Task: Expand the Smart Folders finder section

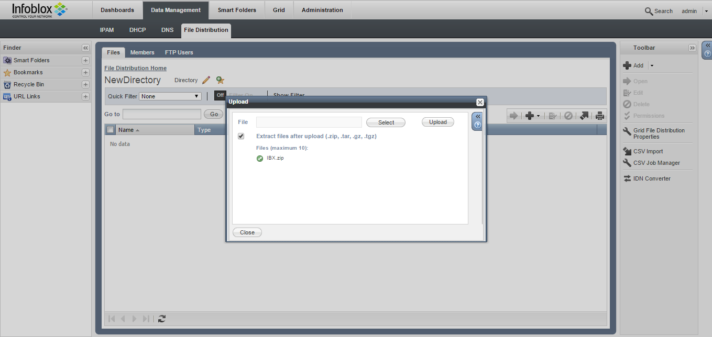Action: point(85,60)
